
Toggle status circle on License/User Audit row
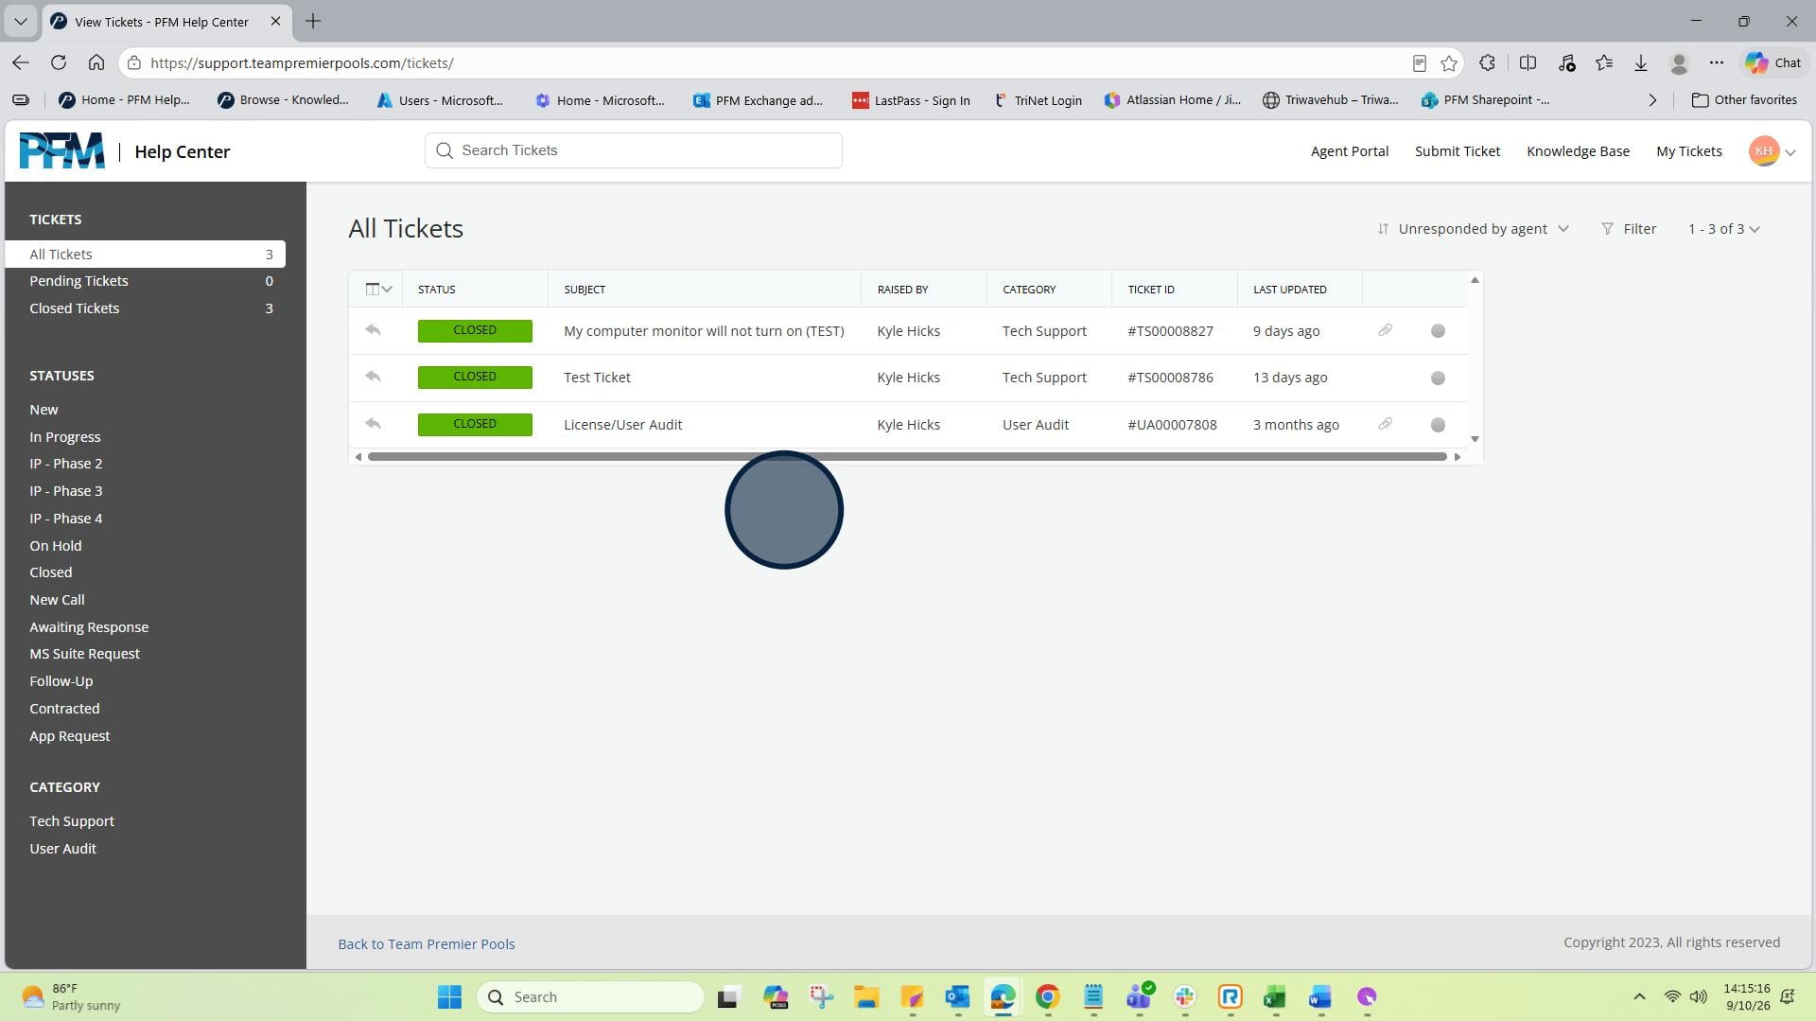coord(1438,425)
